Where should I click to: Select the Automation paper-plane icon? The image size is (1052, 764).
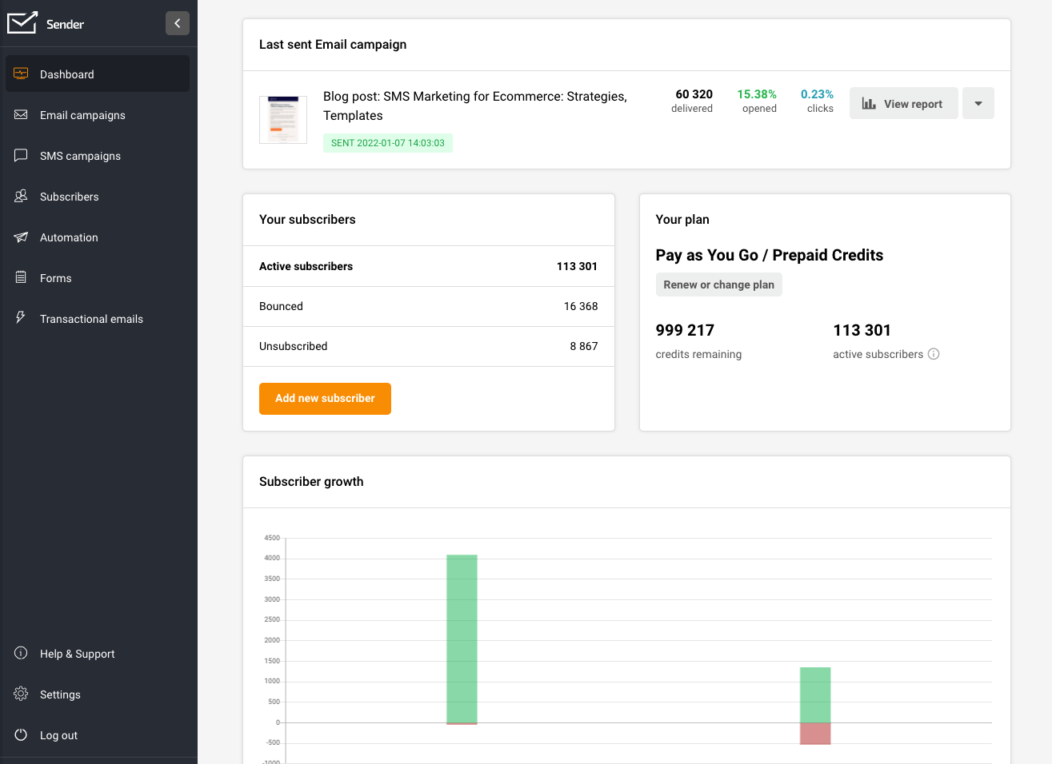21,237
